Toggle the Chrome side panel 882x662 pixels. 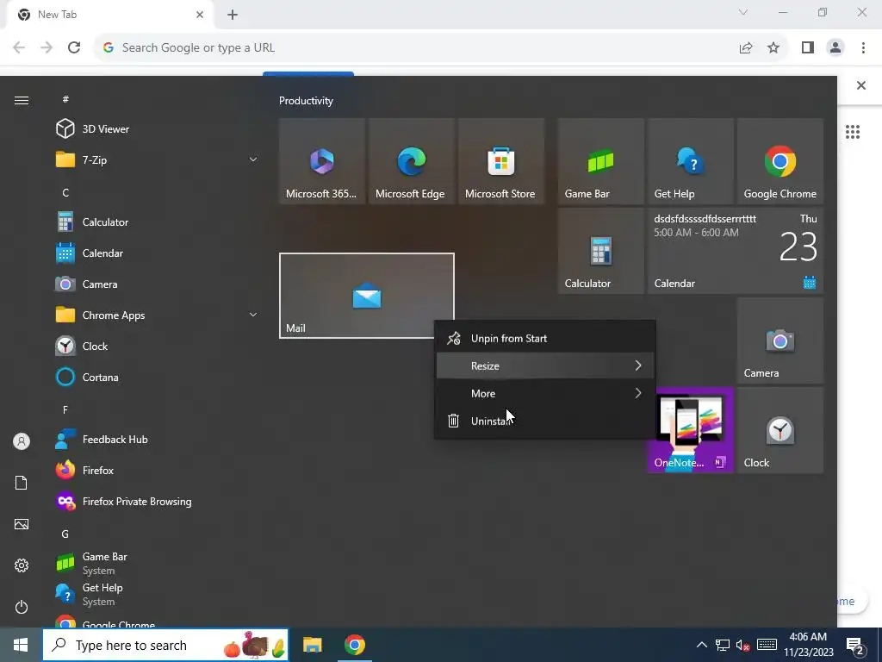coord(808,48)
